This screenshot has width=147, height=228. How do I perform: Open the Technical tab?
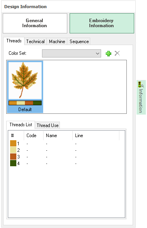(35, 42)
